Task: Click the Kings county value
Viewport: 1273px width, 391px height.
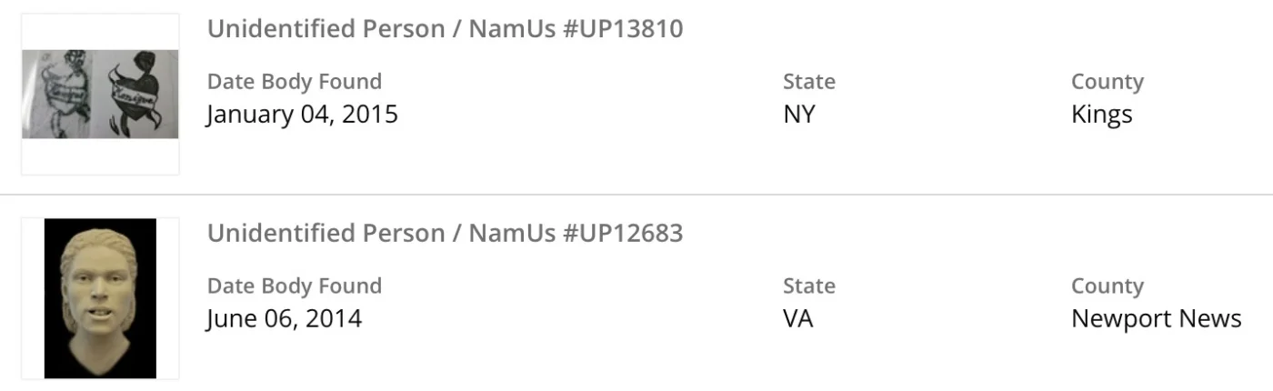Action: point(1101,115)
